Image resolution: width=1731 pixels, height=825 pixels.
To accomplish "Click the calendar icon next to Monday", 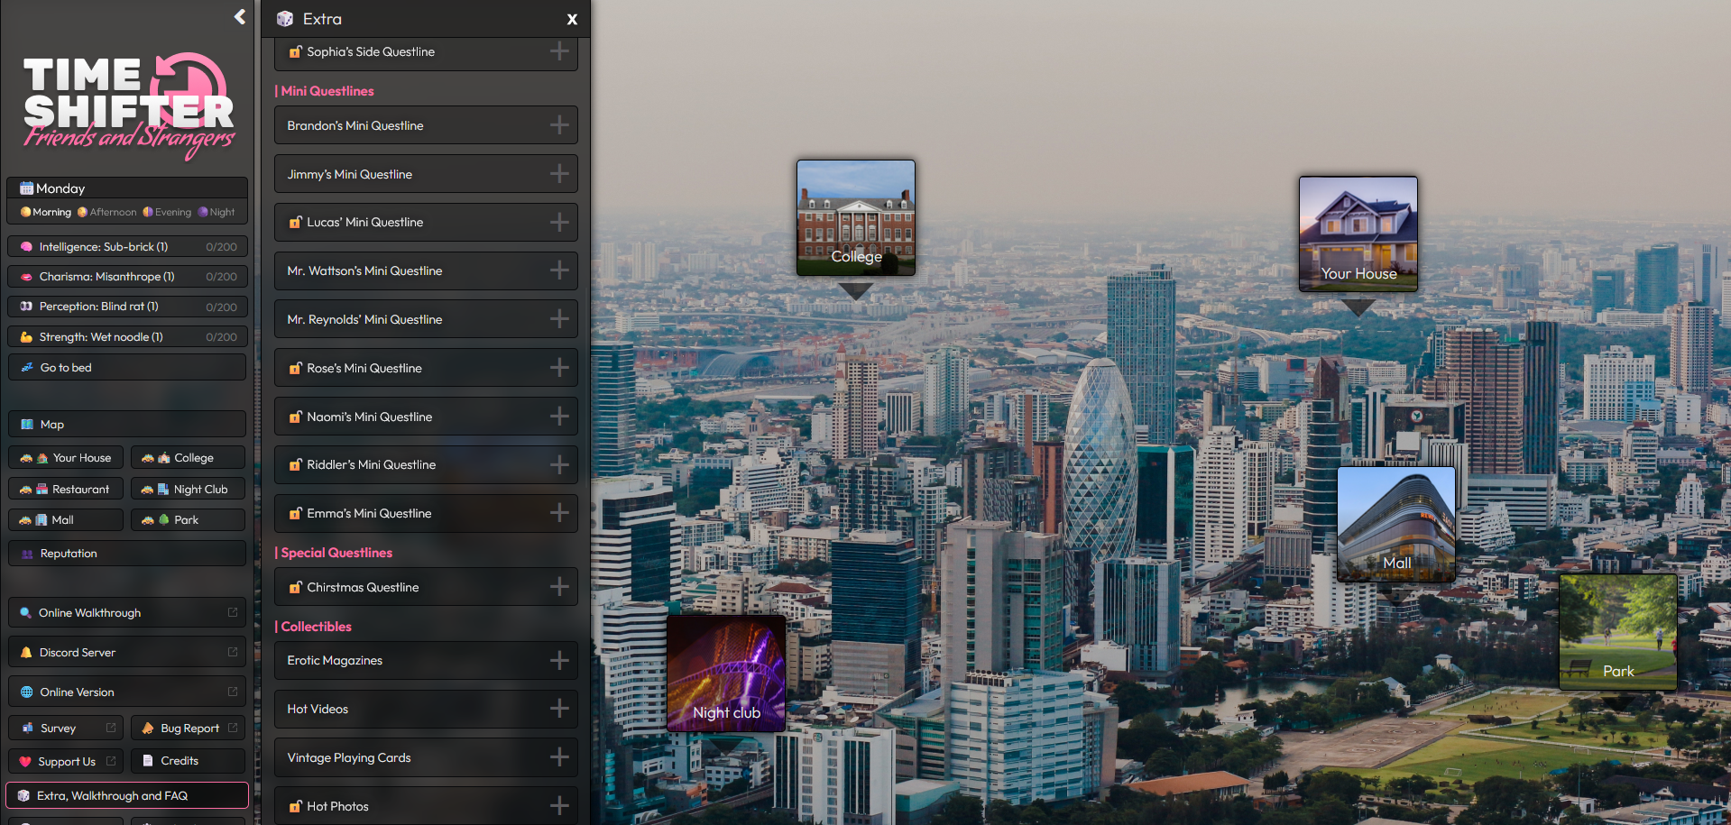I will tap(26, 188).
